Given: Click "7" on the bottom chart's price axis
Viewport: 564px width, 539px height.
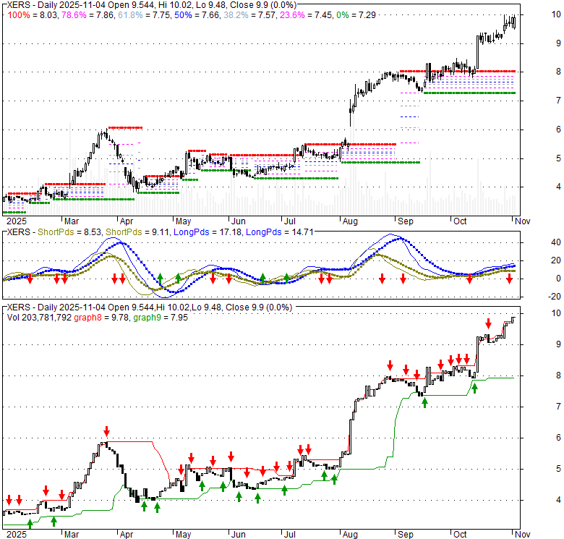Looking at the screenshot, I should (x=558, y=407).
